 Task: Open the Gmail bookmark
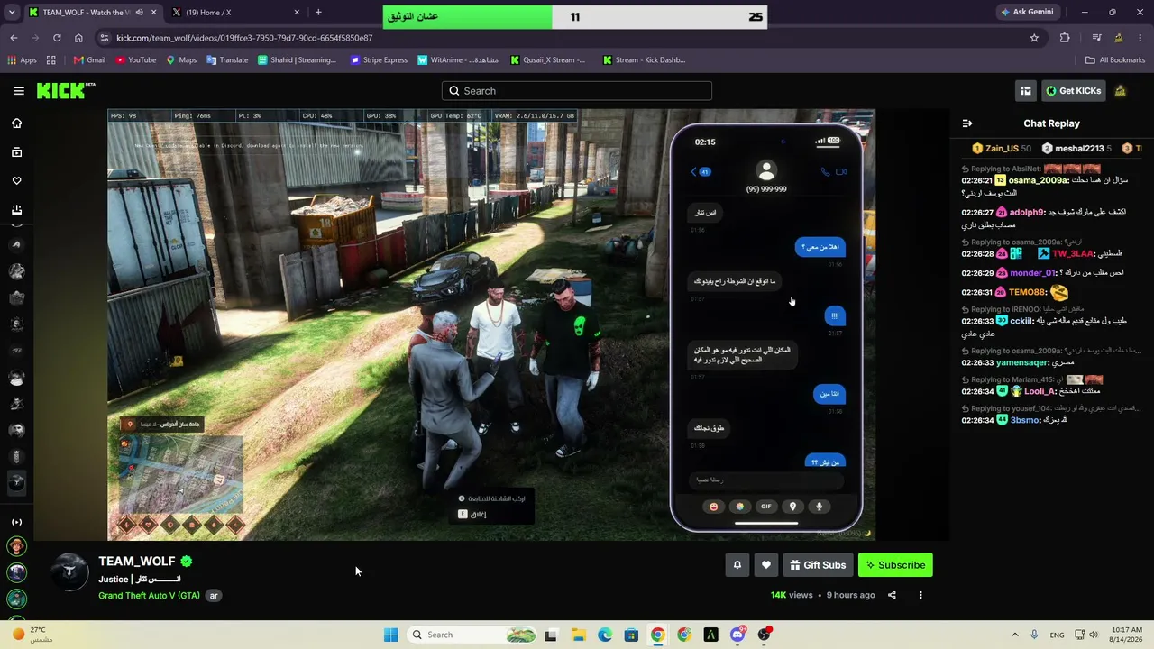click(x=90, y=60)
